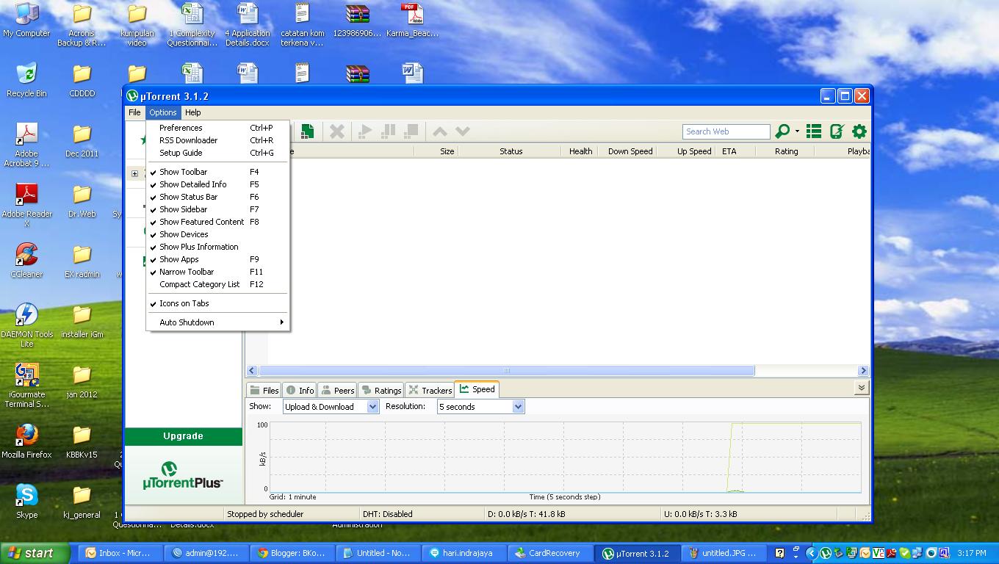Select the Skype desktop icon
999x564 pixels.
point(26,502)
